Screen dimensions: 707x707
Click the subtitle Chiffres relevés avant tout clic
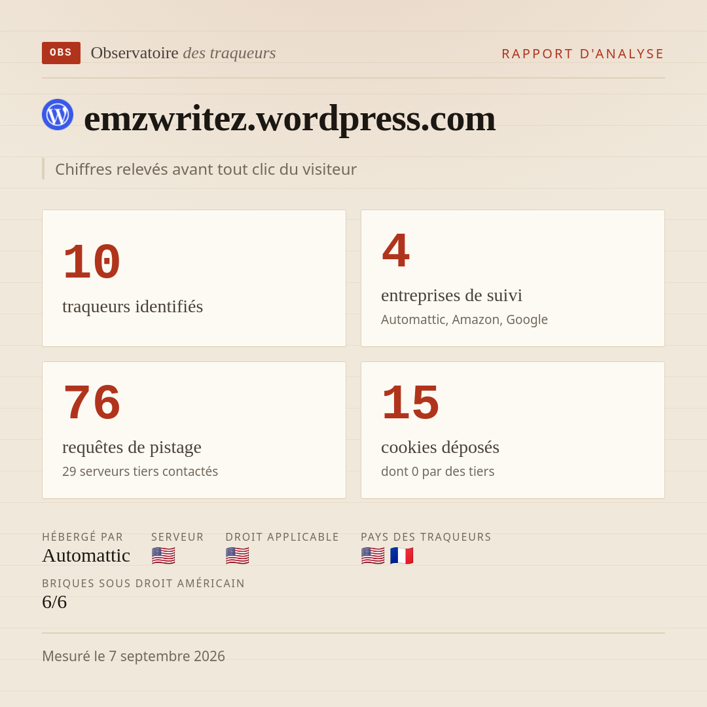pos(206,169)
